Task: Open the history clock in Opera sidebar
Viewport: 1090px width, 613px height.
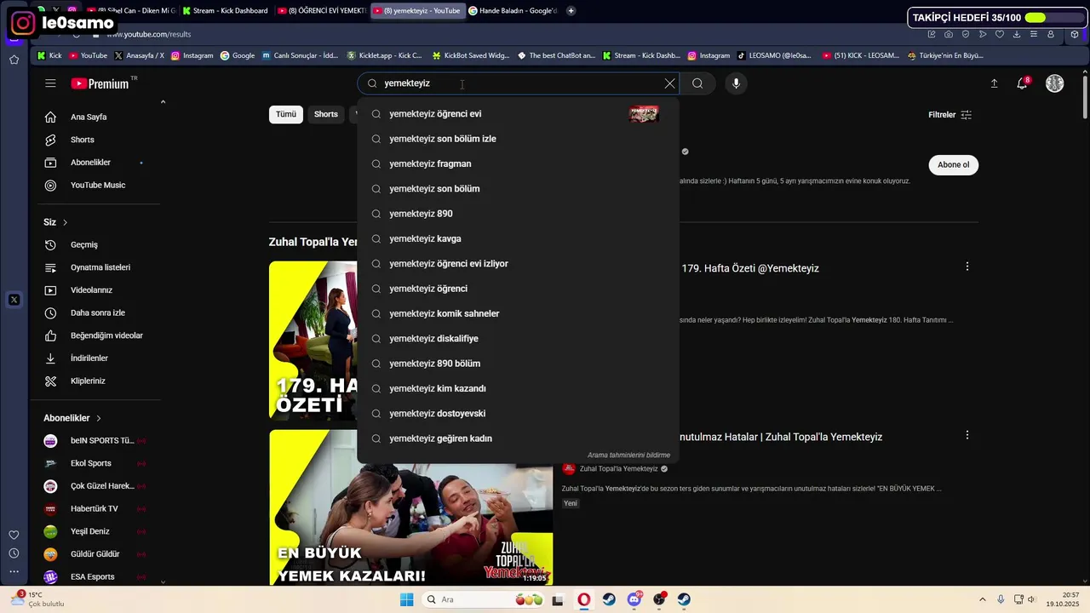Action: click(x=14, y=553)
